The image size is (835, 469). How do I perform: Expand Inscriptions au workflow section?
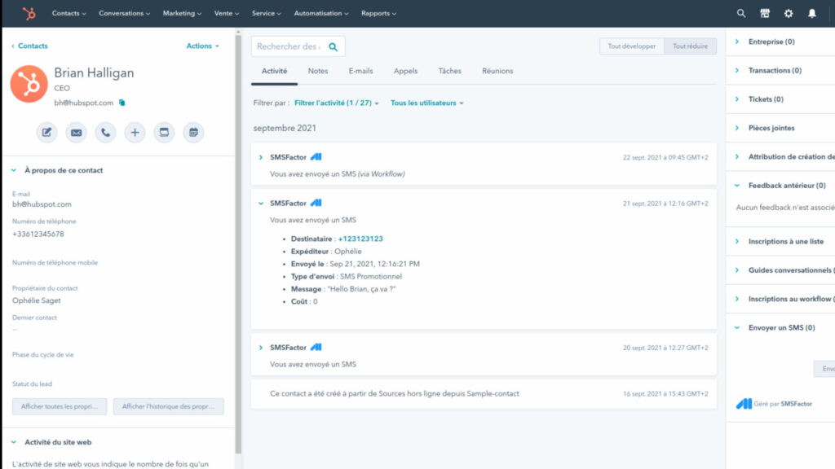pyautogui.click(x=737, y=299)
